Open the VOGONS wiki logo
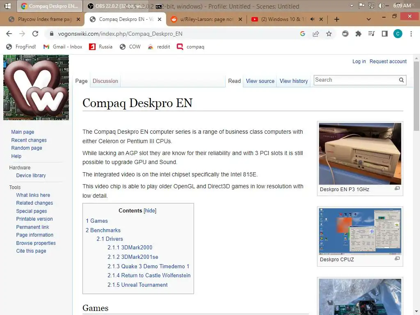Image resolution: width=420 pixels, height=315 pixels. 36,87
